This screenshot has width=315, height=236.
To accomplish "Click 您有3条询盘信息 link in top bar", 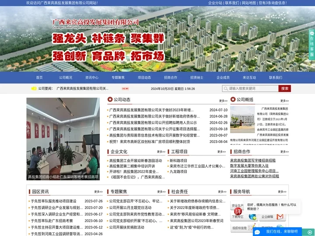I will coord(273,3).
